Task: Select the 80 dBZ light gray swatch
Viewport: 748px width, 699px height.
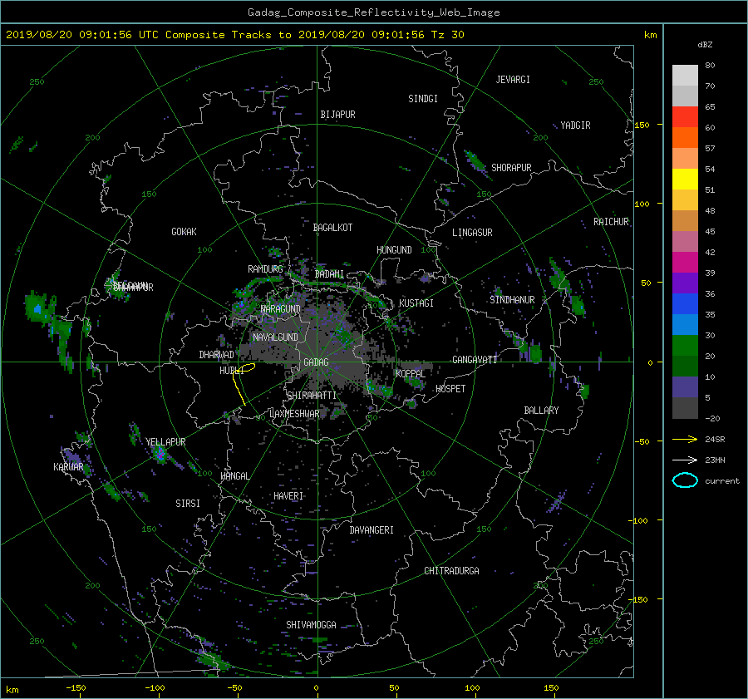Action: [685, 75]
